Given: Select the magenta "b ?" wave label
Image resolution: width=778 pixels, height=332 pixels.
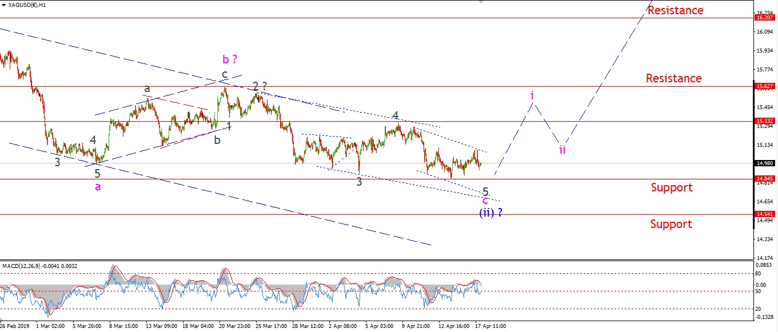Looking at the screenshot, I should point(230,59).
